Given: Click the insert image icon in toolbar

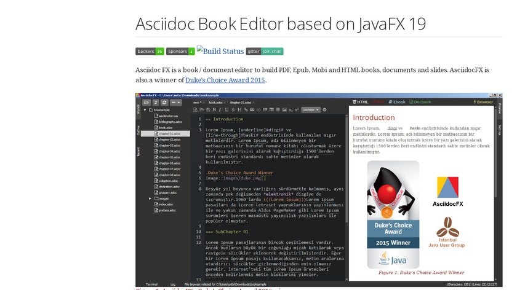Looking at the screenshot, I should (x=284, y=110).
